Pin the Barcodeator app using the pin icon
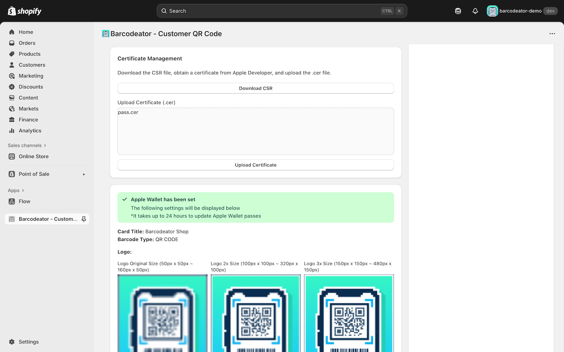The width and height of the screenshot is (564, 352). pyautogui.click(x=84, y=219)
